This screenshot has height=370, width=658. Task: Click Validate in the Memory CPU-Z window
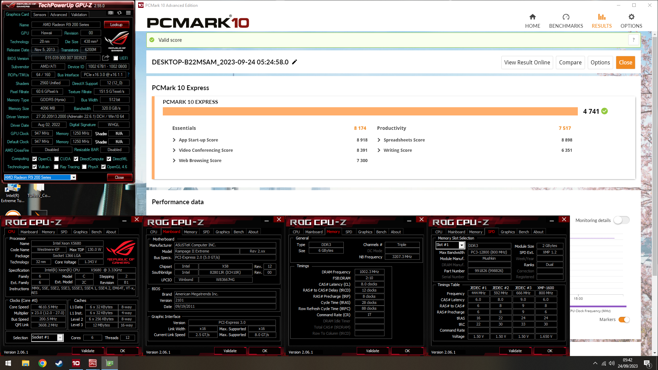[x=373, y=351]
